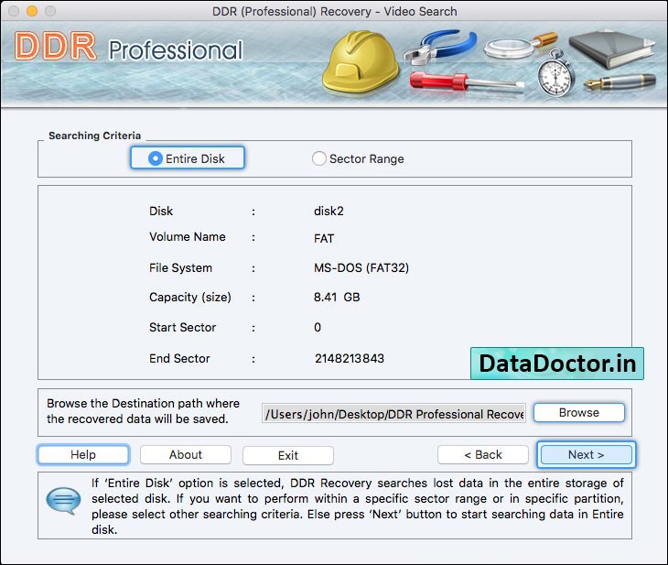Click the speech bubble info icon
The image size is (668, 565).
[63, 501]
